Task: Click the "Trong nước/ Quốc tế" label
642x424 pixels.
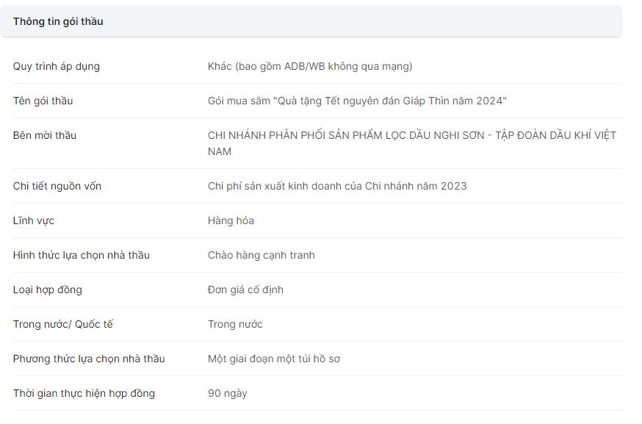Action: (63, 324)
